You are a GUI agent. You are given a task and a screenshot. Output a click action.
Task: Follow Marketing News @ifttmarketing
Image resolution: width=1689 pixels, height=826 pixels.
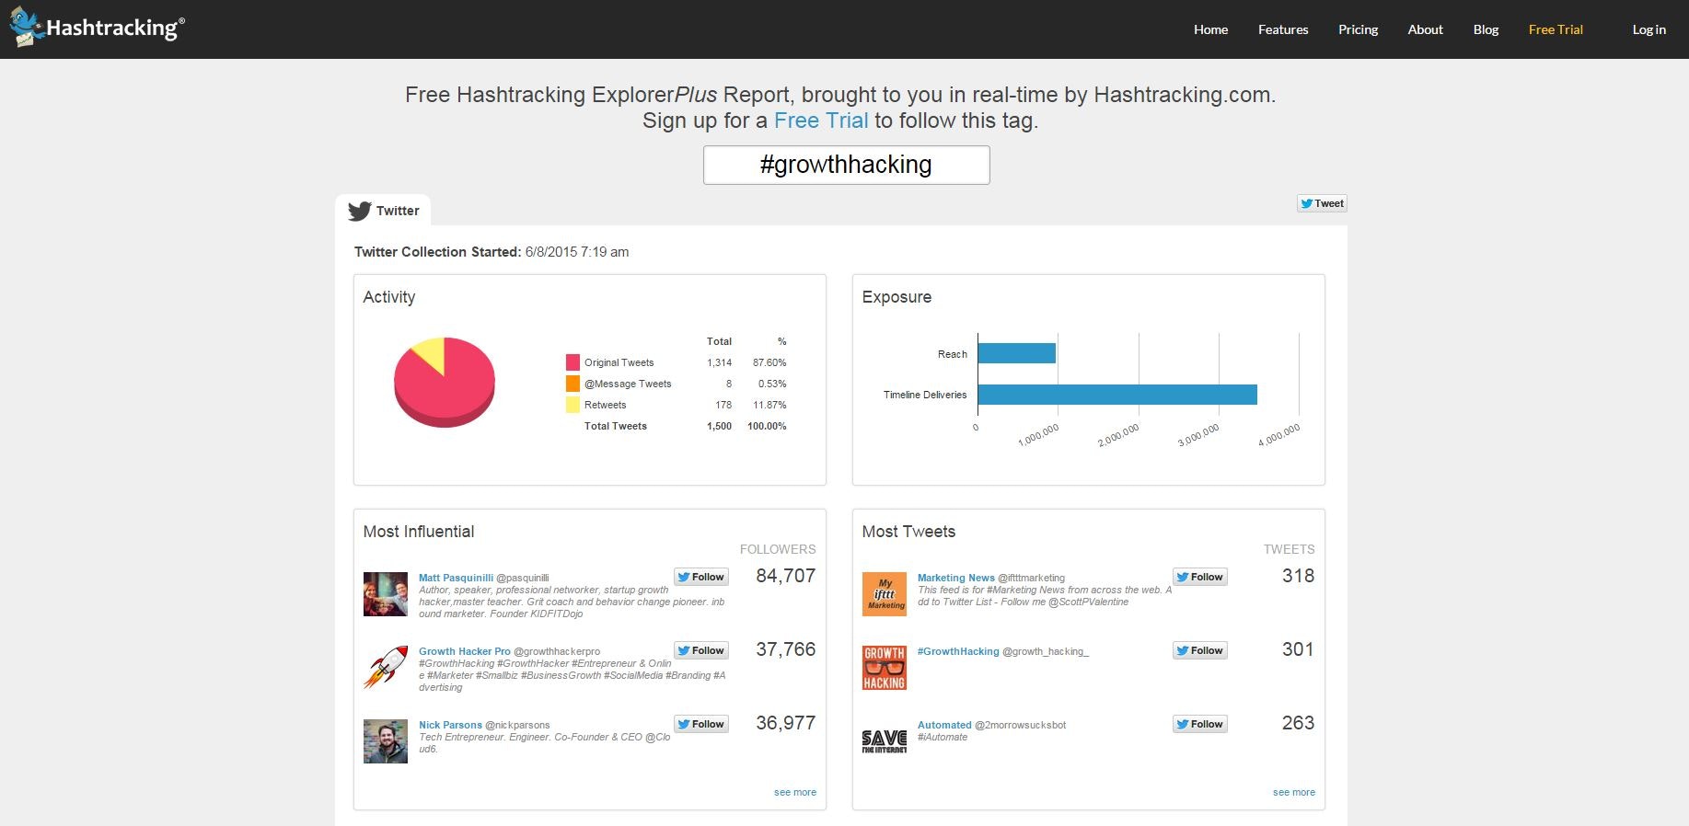click(x=1200, y=577)
